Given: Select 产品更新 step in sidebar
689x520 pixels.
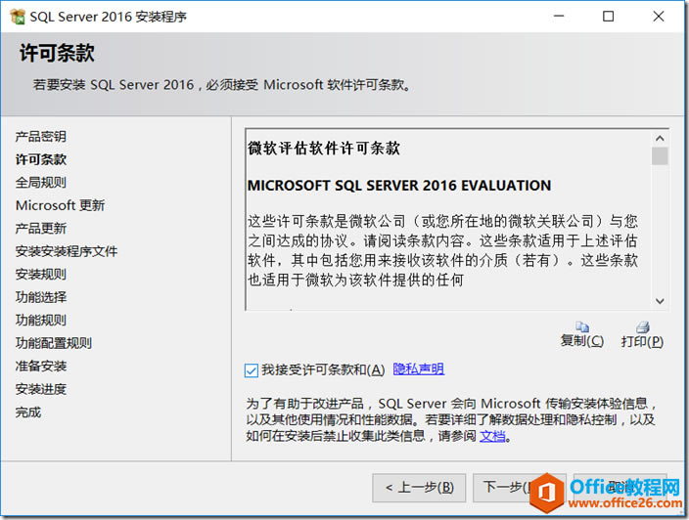Looking at the screenshot, I should click(41, 228).
